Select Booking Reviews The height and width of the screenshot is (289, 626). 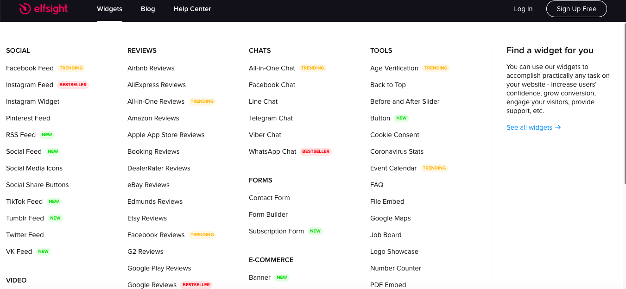click(x=153, y=151)
